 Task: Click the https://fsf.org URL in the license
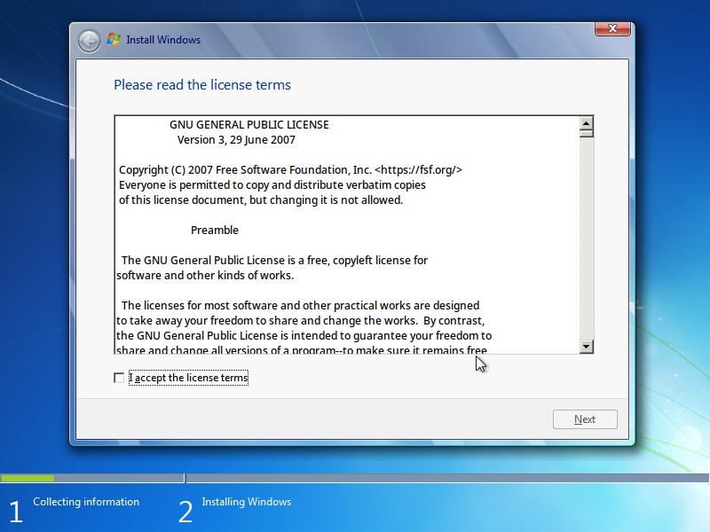coord(419,169)
